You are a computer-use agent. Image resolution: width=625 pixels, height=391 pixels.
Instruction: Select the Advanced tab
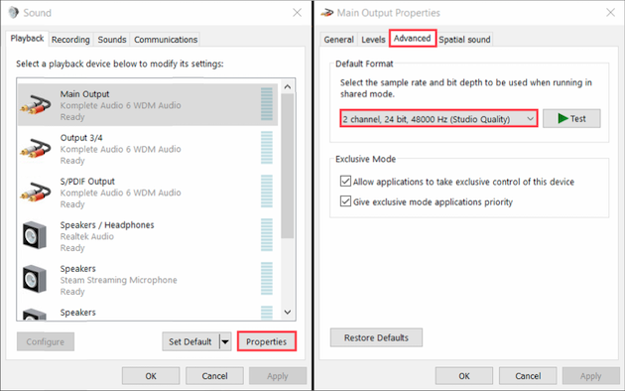point(413,39)
